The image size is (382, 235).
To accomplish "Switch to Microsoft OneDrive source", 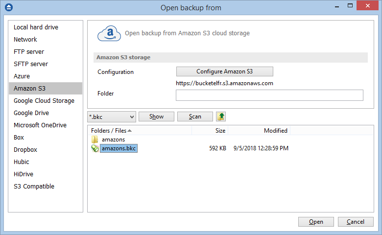I will pyautogui.click(x=40, y=125).
